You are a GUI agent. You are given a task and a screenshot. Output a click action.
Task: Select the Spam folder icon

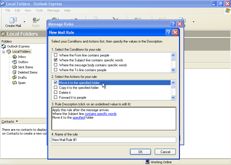click(14, 83)
